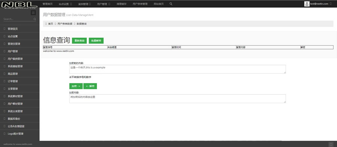Open 订单管理 in the sidebar

point(19,82)
